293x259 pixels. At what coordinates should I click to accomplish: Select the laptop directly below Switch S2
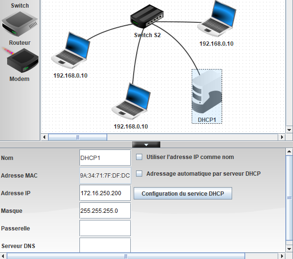(x=130, y=100)
